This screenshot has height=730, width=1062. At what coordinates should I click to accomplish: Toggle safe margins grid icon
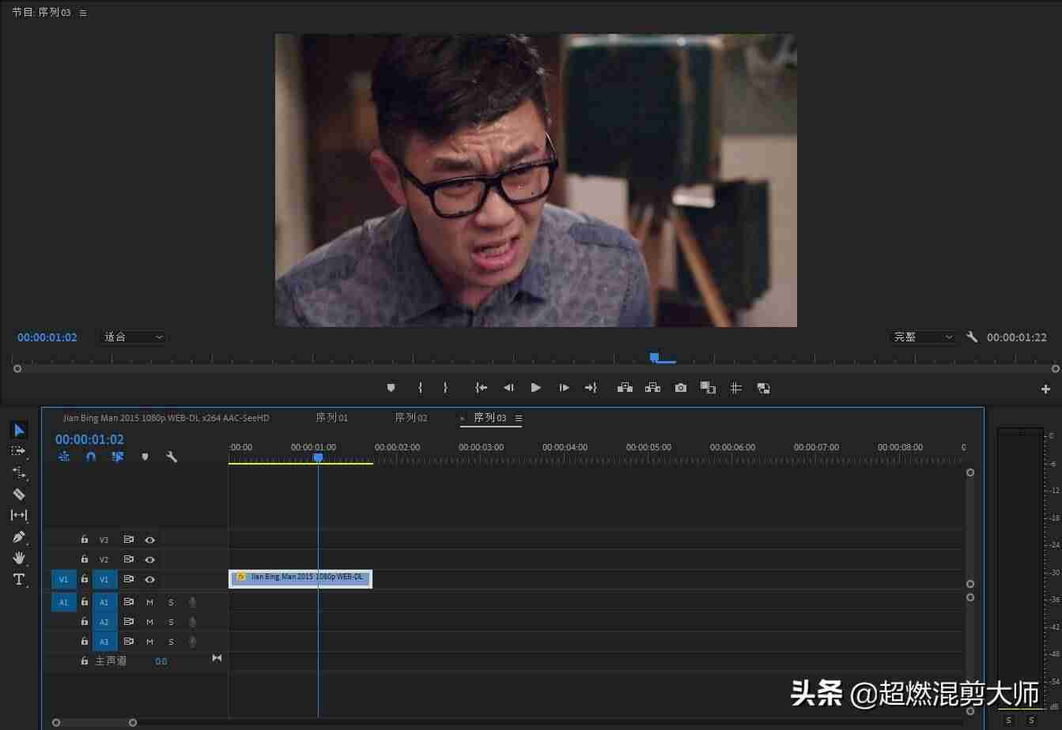tap(735, 388)
